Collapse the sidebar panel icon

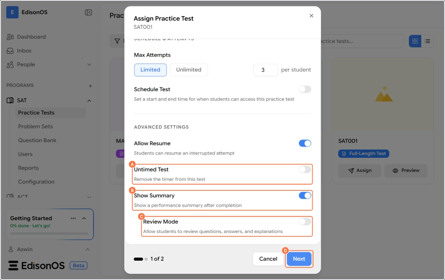(x=88, y=13)
